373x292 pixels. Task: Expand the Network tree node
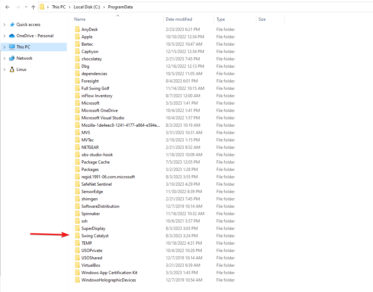click(4, 58)
